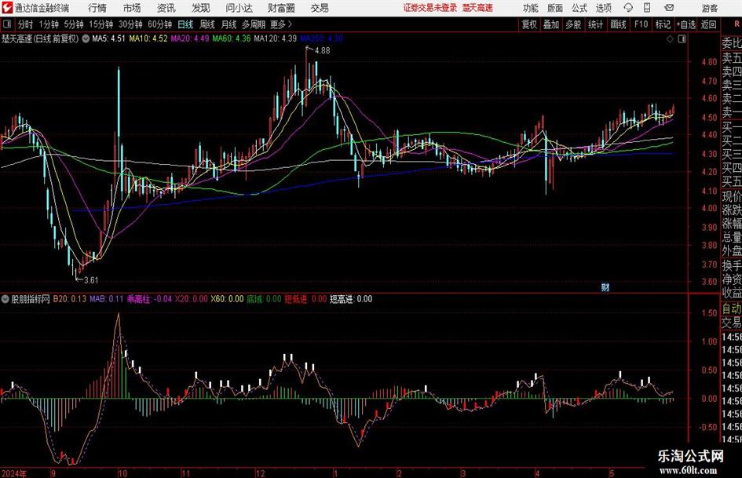Screen dimensions: 742x478
Task: Open the customer service headset icon
Action: (628, 8)
